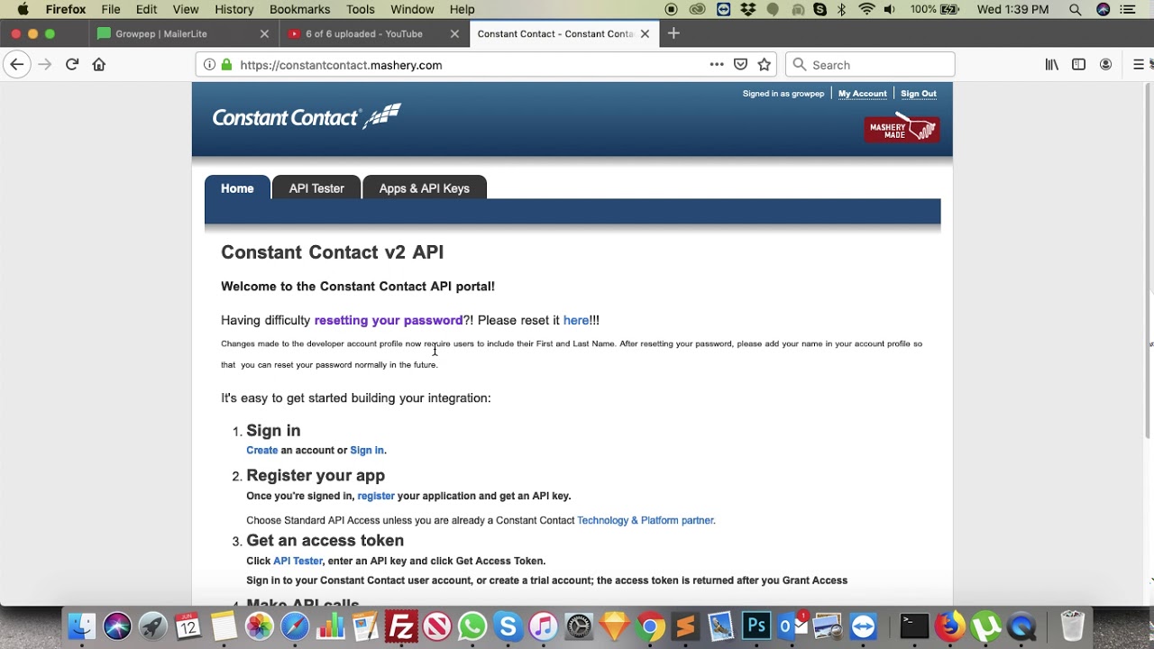
Task: Open the volume control in menu bar
Action: click(x=890, y=10)
